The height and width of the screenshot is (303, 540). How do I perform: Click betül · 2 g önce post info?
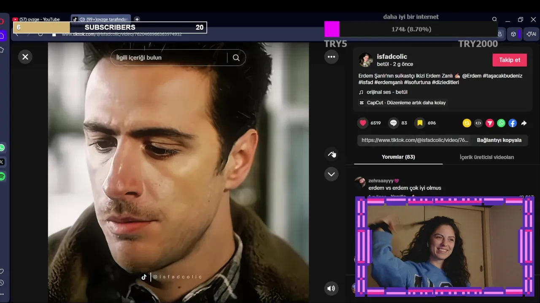395,64
